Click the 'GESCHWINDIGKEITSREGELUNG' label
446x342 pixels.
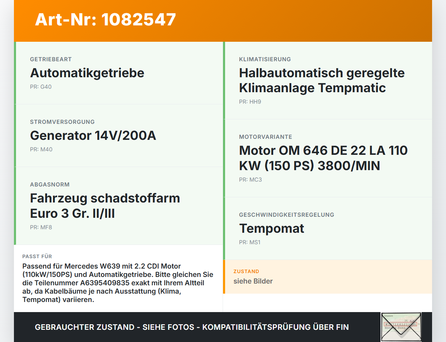pyautogui.click(x=286, y=215)
